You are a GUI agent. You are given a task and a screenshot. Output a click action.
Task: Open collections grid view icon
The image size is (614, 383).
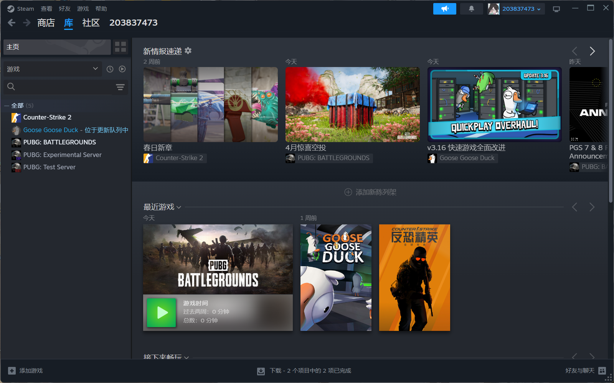[120, 47]
